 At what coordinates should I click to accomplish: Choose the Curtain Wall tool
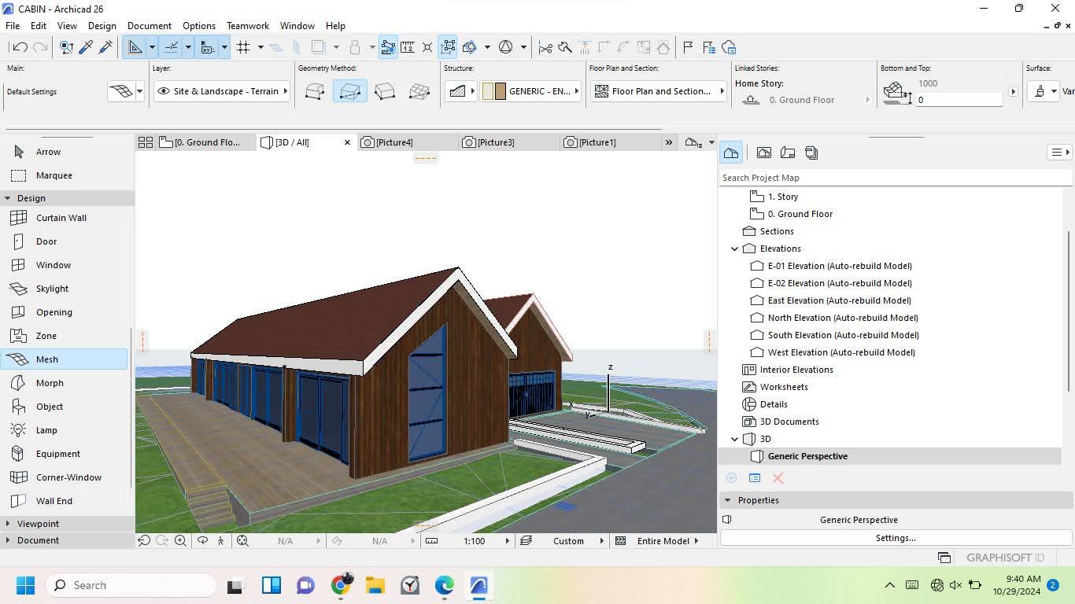tap(61, 218)
